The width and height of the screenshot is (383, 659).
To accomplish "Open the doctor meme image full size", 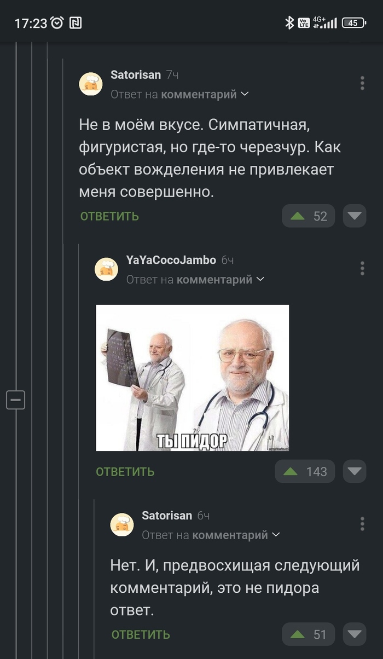I will (x=193, y=378).
